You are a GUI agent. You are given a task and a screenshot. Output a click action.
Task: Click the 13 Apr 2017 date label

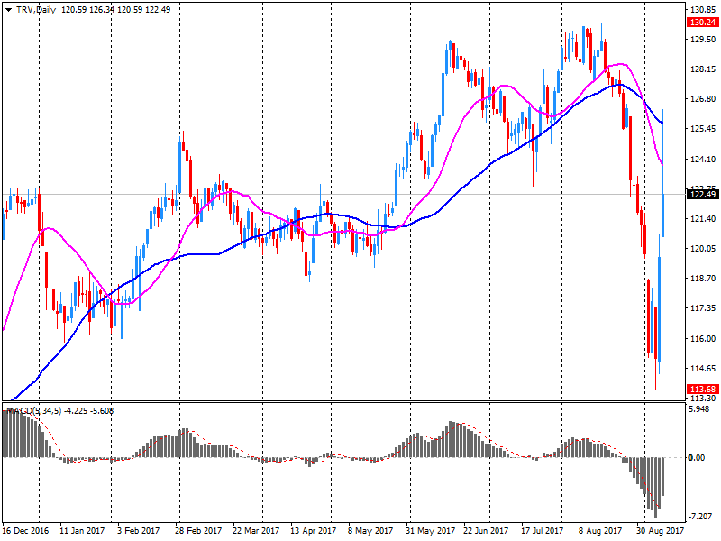(313, 531)
